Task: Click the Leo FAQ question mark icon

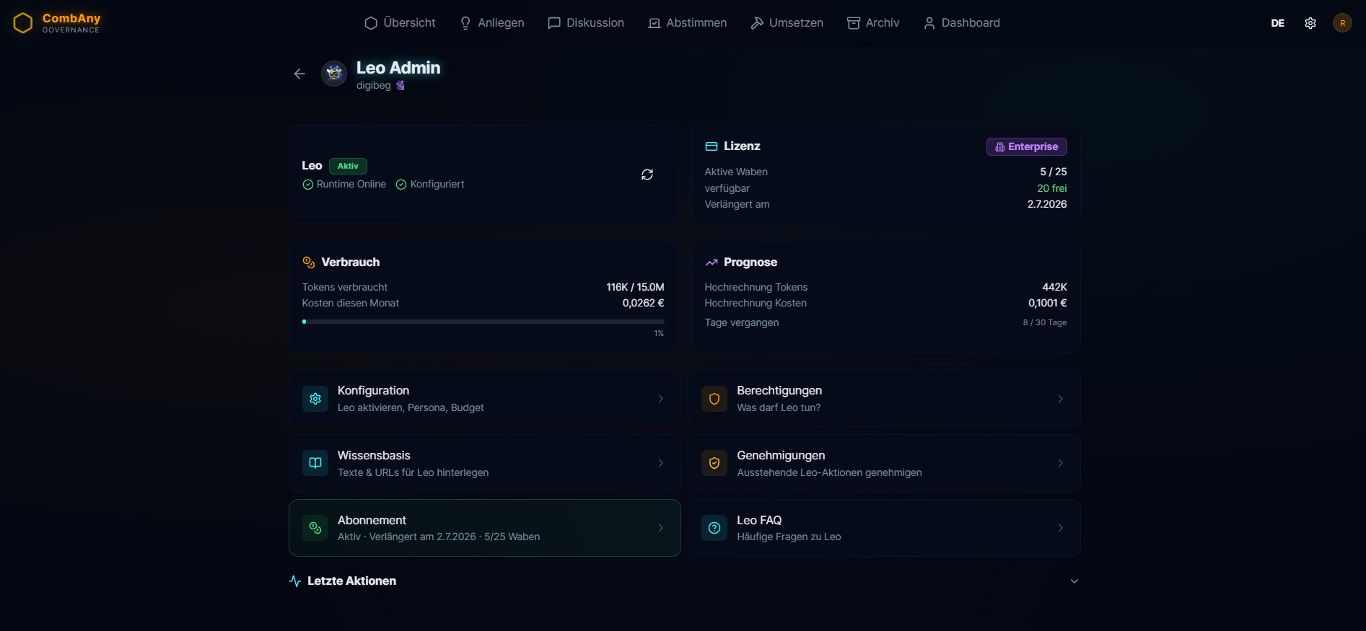Action: tap(714, 528)
